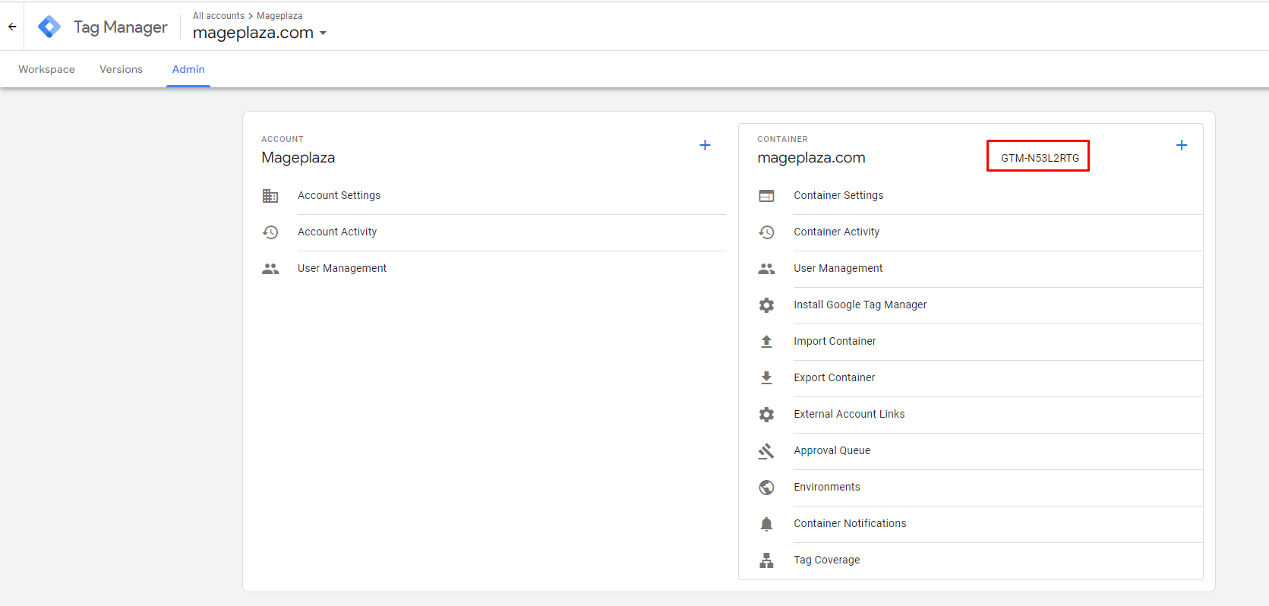Open Container Settings
Image resolution: width=1269 pixels, height=606 pixels.
[x=838, y=195]
